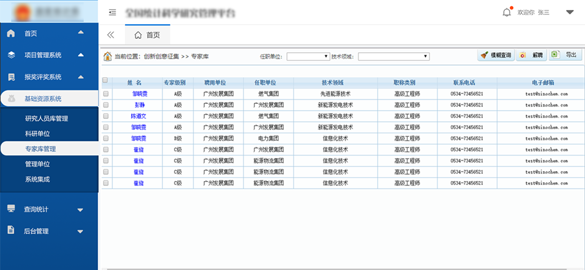Toggle the hamburger sidebar menu icon
This screenshot has width=585, height=270.
point(112,12)
